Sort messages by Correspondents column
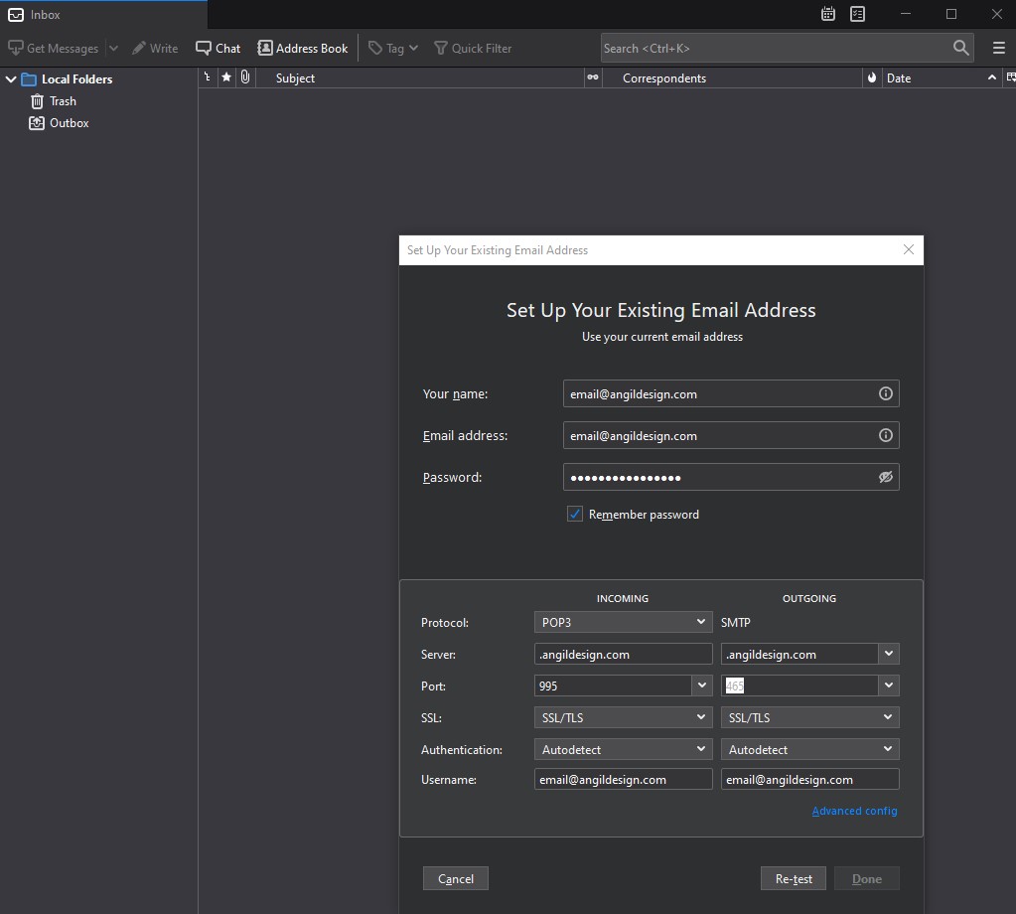1016x914 pixels. [x=732, y=77]
